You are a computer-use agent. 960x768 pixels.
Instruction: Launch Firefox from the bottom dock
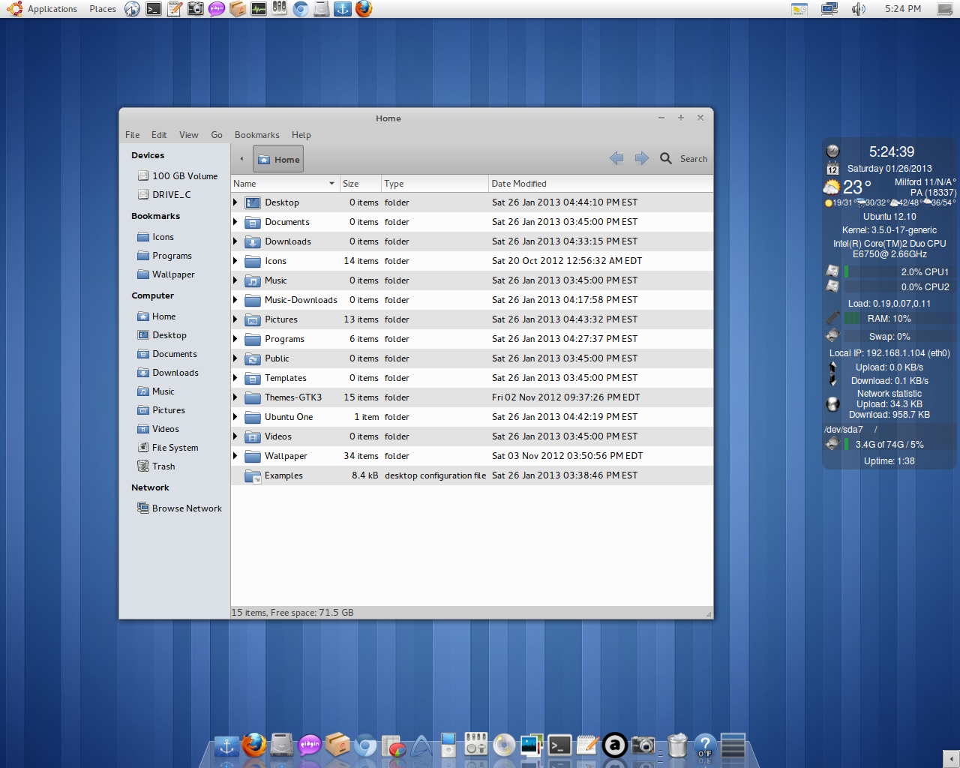click(x=254, y=745)
